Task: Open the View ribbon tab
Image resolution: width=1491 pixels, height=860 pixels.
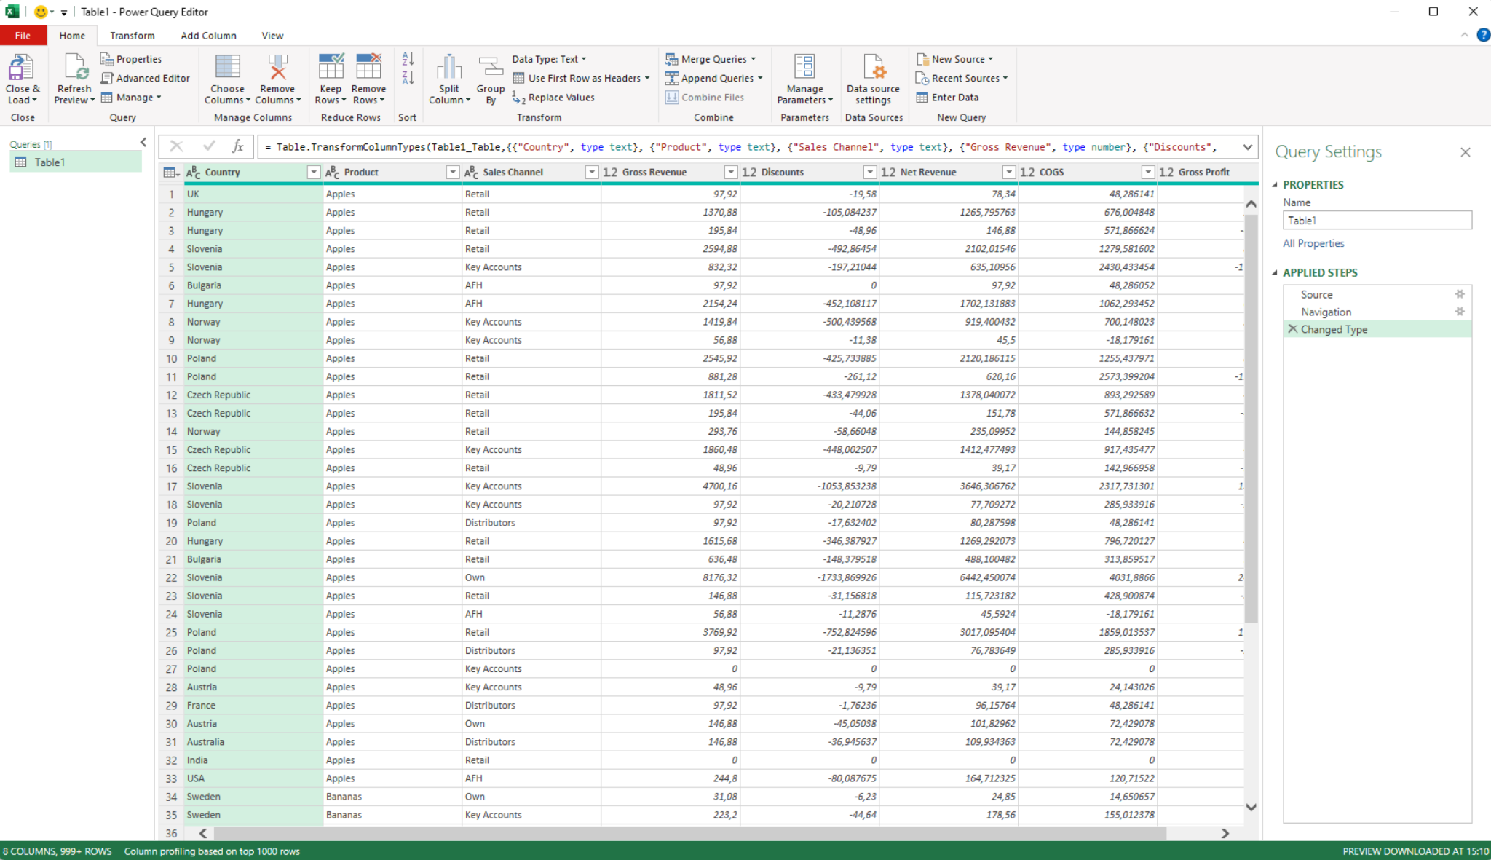Action: point(272,35)
